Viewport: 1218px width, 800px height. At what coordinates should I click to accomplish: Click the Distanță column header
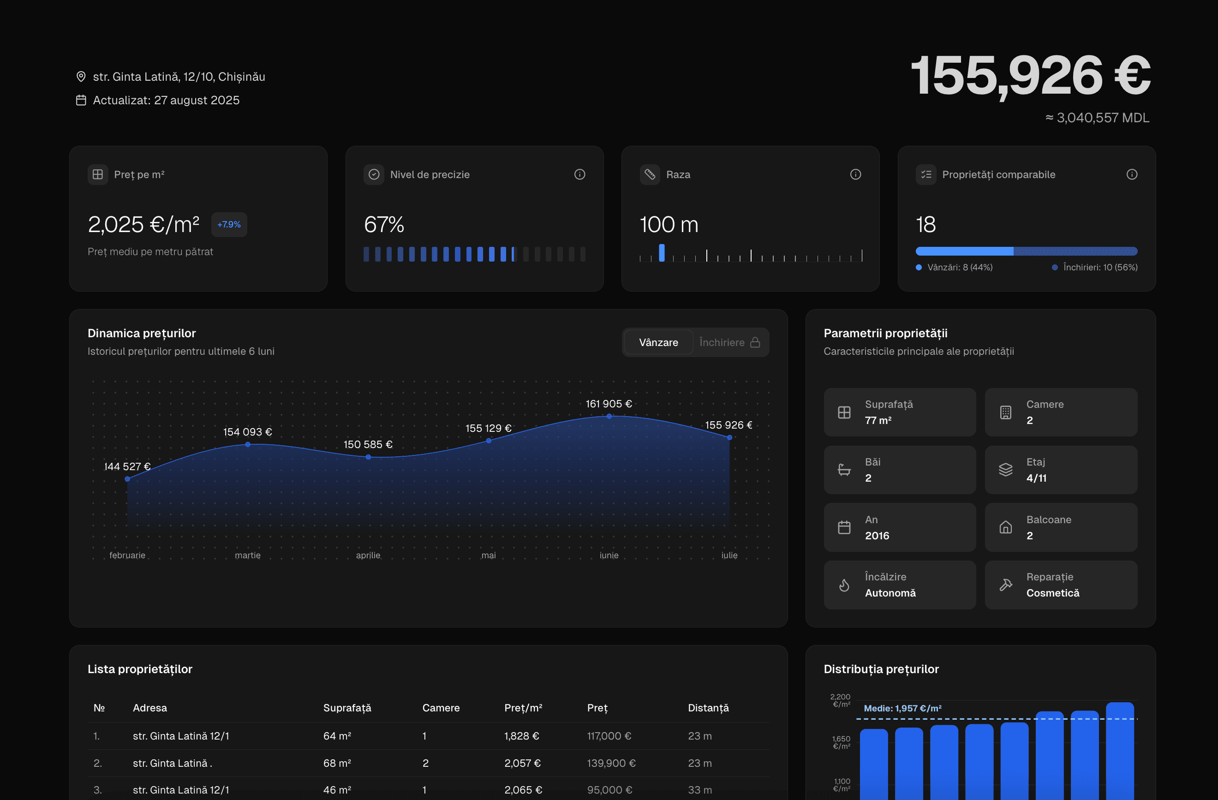pos(708,708)
